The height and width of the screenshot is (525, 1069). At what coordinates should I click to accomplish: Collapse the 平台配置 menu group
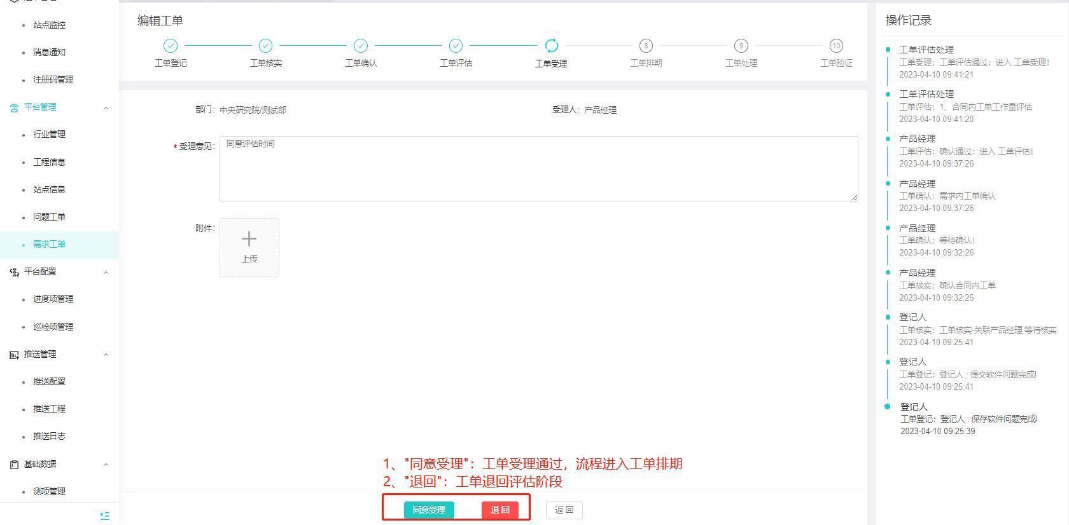point(106,272)
